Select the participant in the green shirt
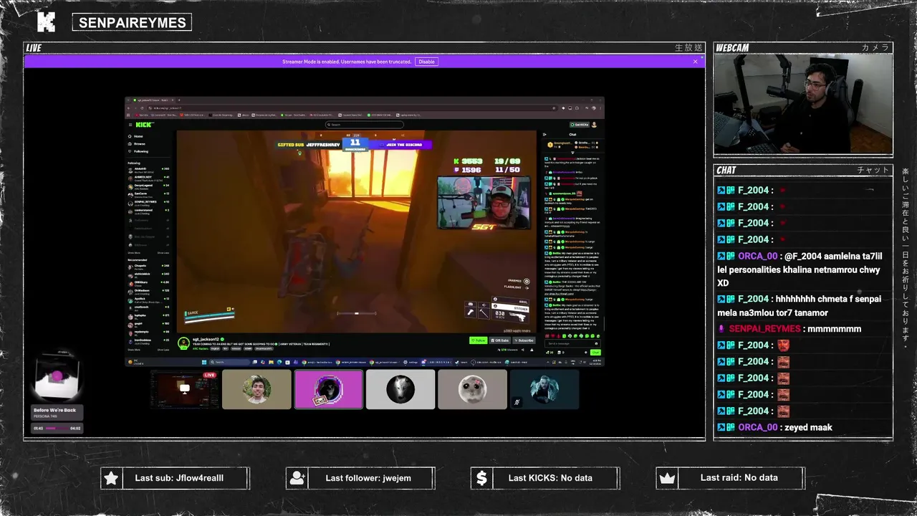Screen dimensions: 917x516 tap(256, 389)
